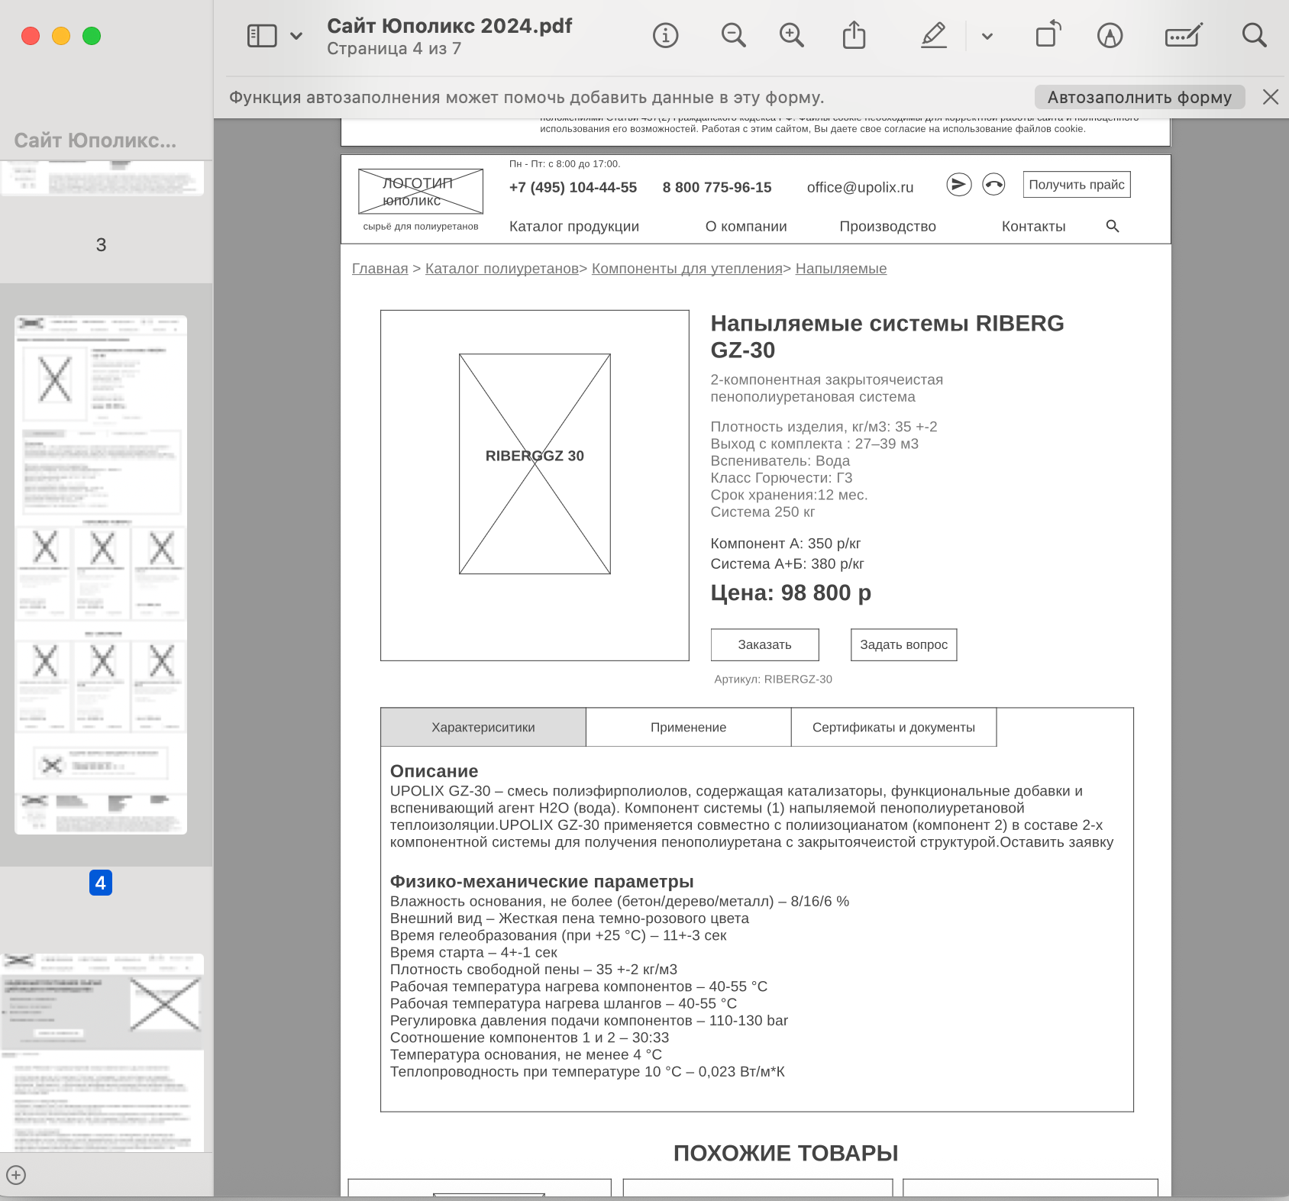Click the Компонент А: 350 р/кг line
The width and height of the screenshot is (1289, 1201).
pyautogui.click(x=786, y=544)
